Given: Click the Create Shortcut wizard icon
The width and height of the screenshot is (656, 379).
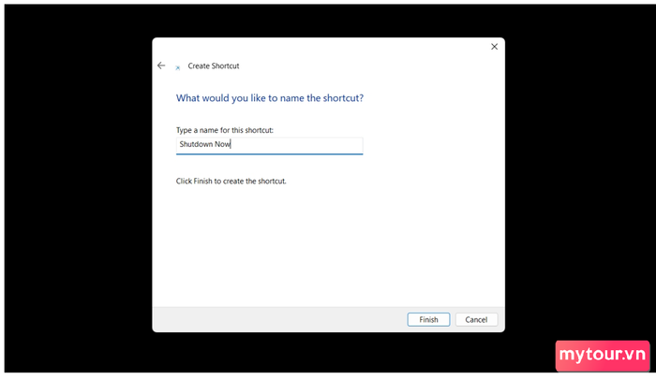Looking at the screenshot, I should click(178, 67).
